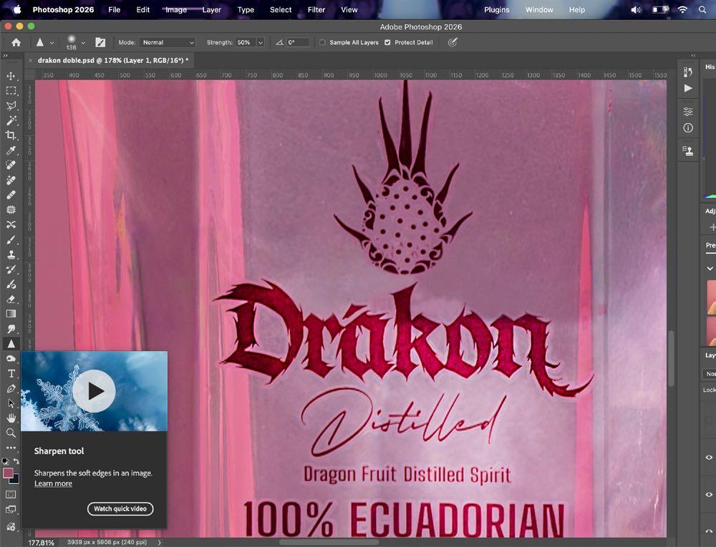716x547 pixels.
Task: Click the foreground color swatch
Action: (x=8, y=473)
